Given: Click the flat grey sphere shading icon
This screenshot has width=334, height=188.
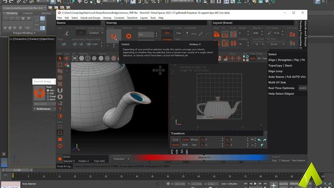Looking at the screenshot, I should (81, 58).
